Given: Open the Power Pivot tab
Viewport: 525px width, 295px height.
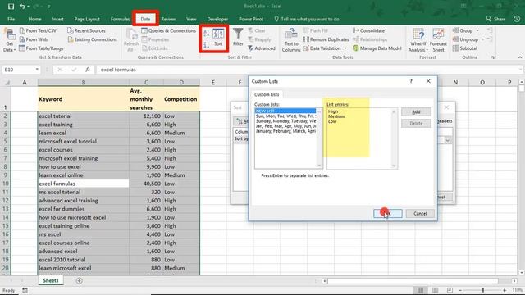Looking at the screenshot, I should click(x=251, y=19).
